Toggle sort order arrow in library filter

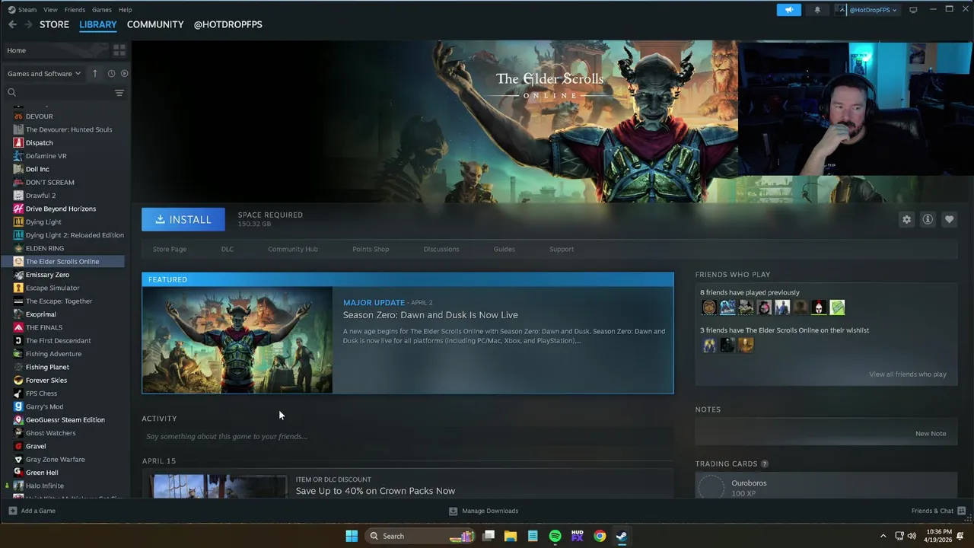(95, 74)
